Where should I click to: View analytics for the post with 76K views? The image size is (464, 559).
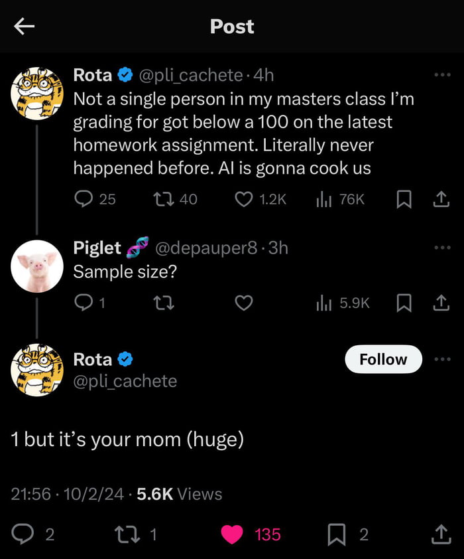click(323, 199)
